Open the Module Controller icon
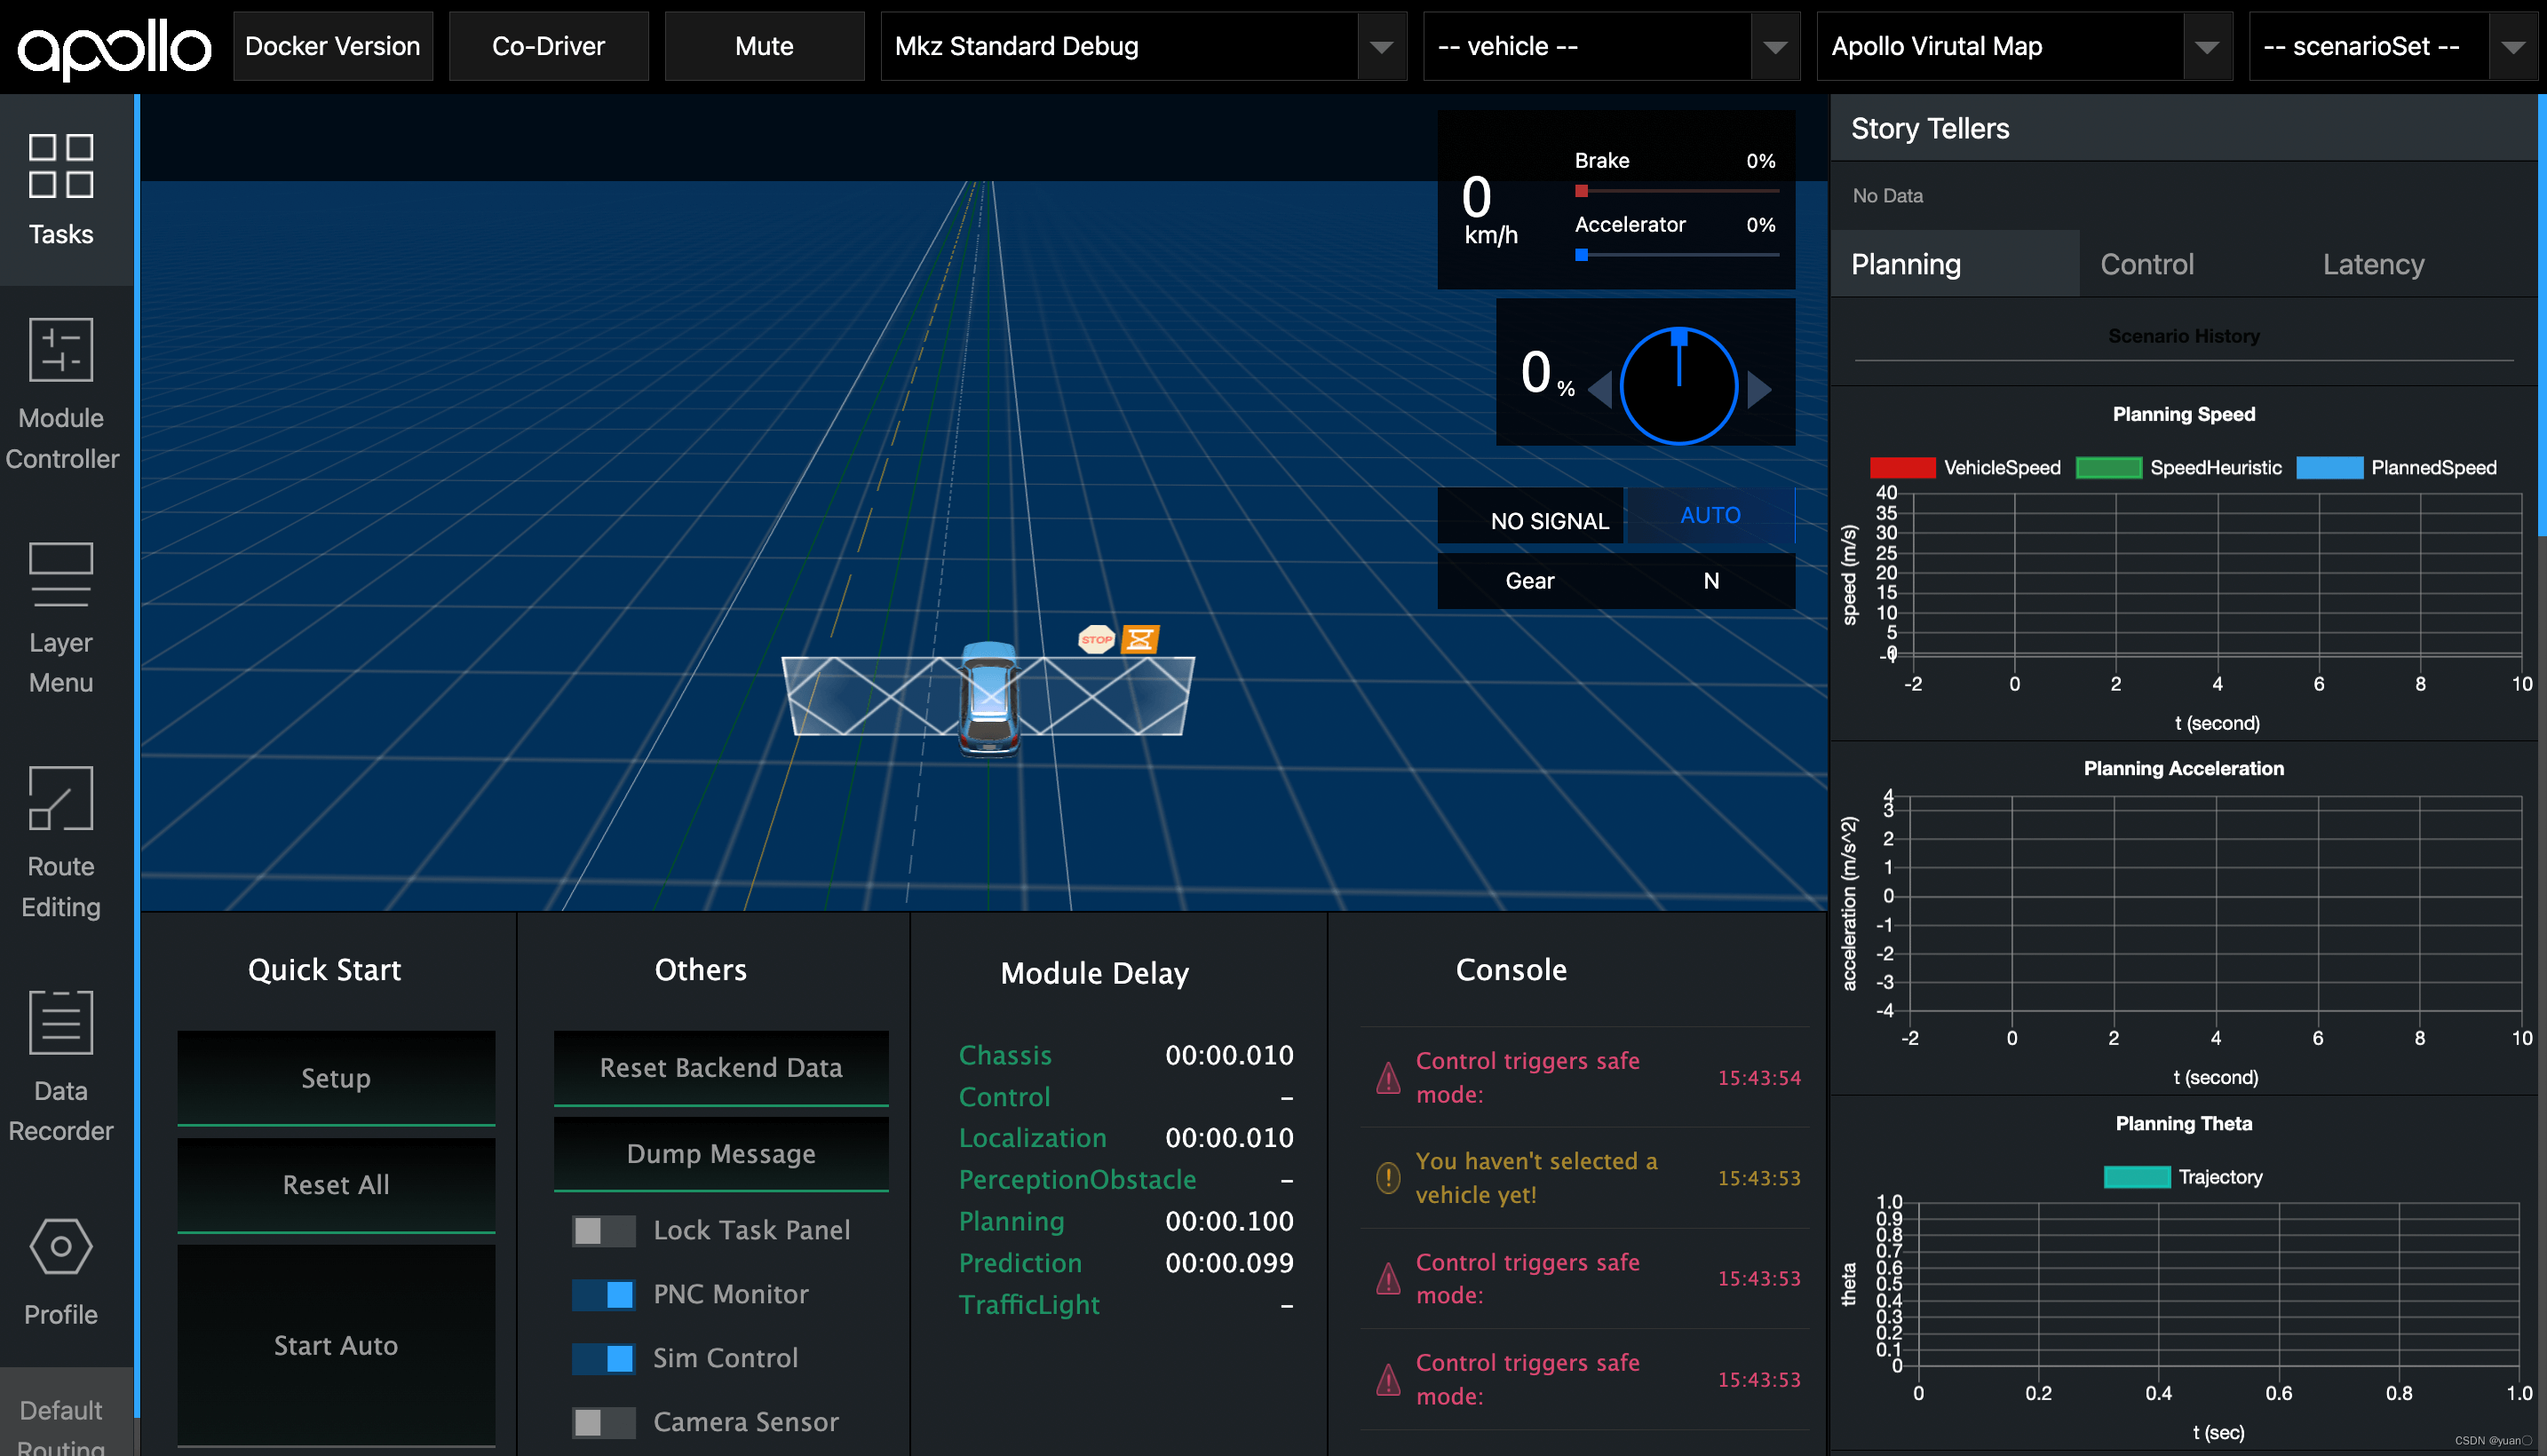 click(61, 350)
